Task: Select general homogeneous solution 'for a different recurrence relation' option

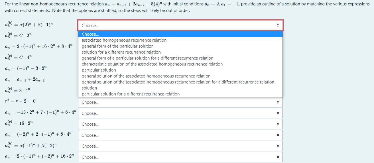Action: click(180, 82)
